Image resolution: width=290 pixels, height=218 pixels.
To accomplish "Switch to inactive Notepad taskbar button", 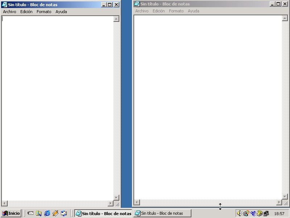I will point(162,213).
